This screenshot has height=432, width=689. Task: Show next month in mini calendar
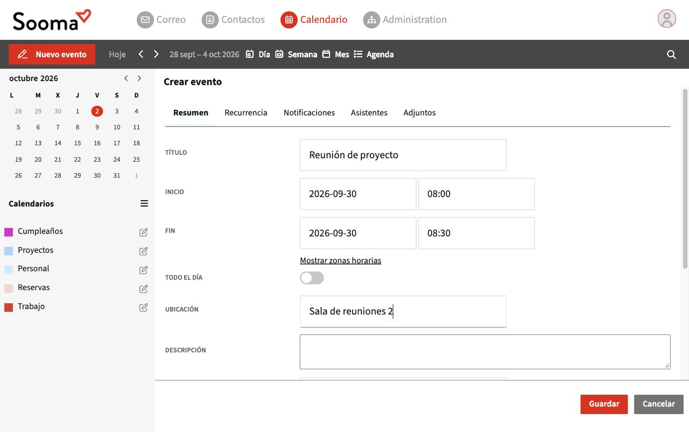tap(139, 78)
